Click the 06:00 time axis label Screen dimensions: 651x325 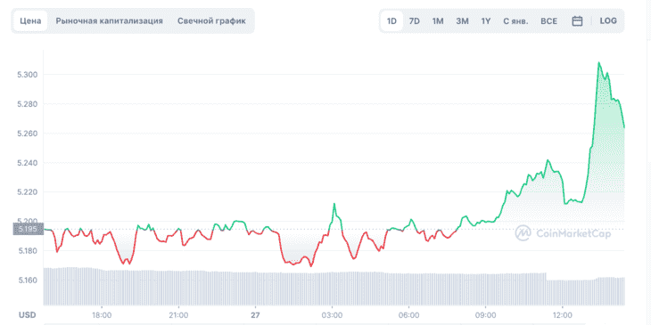tap(409, 314)
